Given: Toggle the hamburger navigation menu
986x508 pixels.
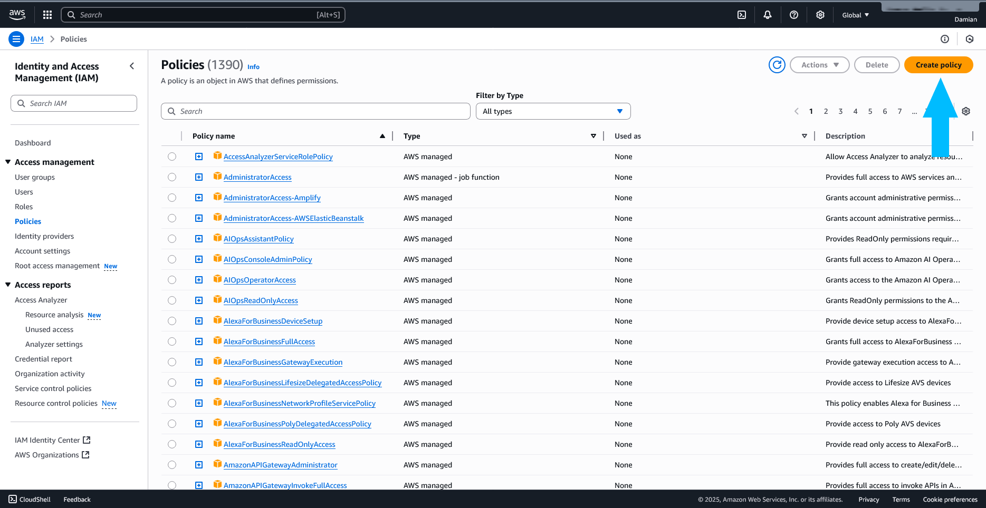Looking at the screenshot, I should click(16, 39).
